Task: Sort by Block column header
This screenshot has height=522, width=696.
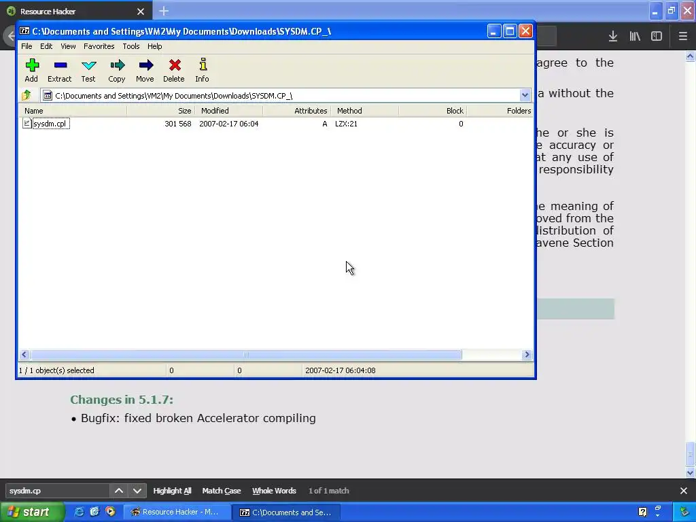Action: click(x=432, y=111)
